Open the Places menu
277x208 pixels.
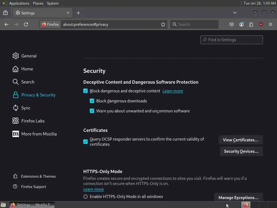(38, 3)
